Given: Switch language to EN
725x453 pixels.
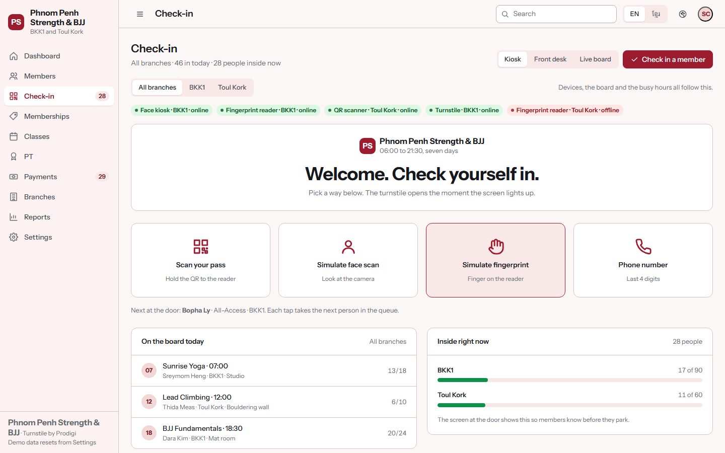Looking at the screenshot, I should (x=634, y=14).
